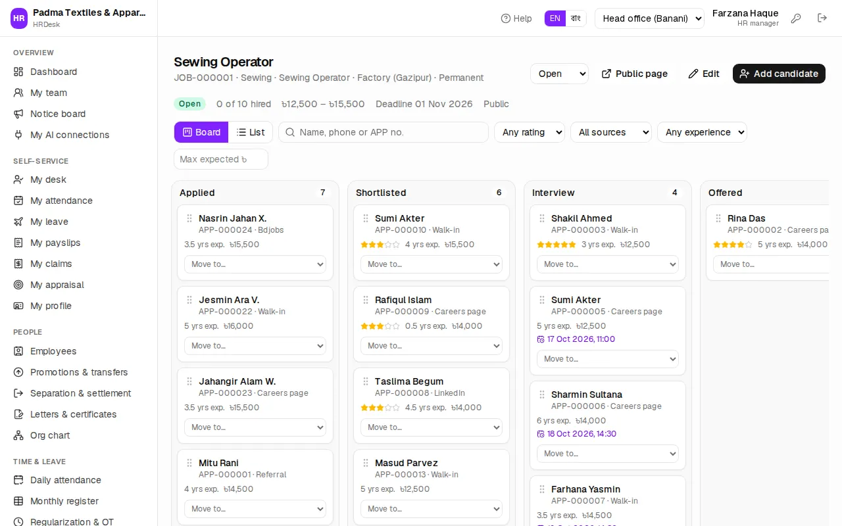Screen dimensions: 842x526
Task: Open Move to dropdown on Shakil Ahmed card
Action: point(608,264)
